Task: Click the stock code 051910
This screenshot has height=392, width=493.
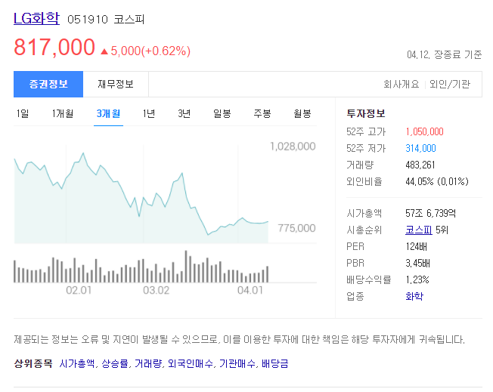Action: click(88, 20)
